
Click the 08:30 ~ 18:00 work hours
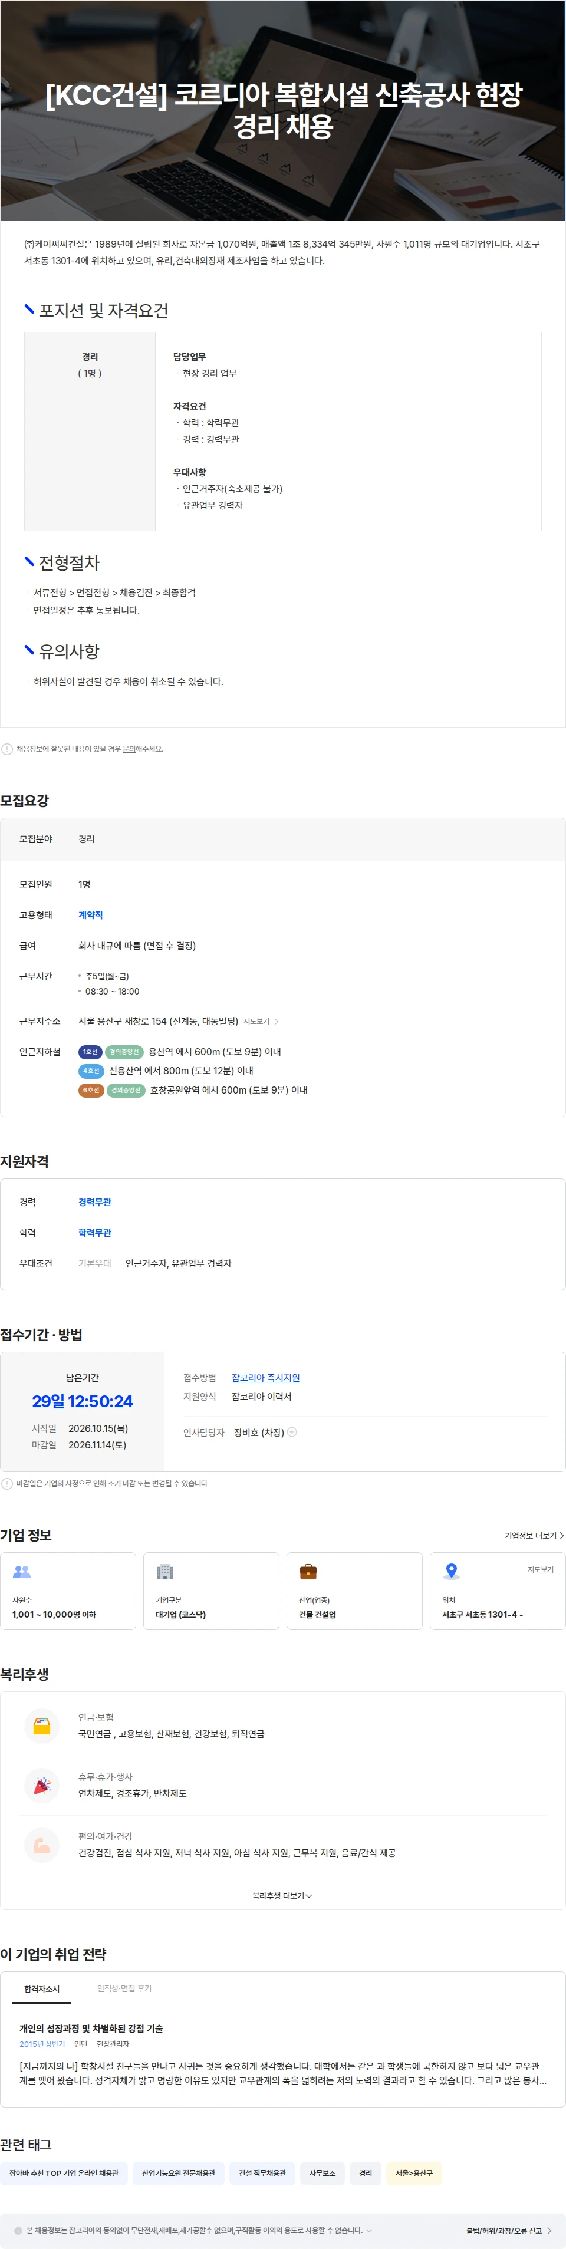point(112,991)
